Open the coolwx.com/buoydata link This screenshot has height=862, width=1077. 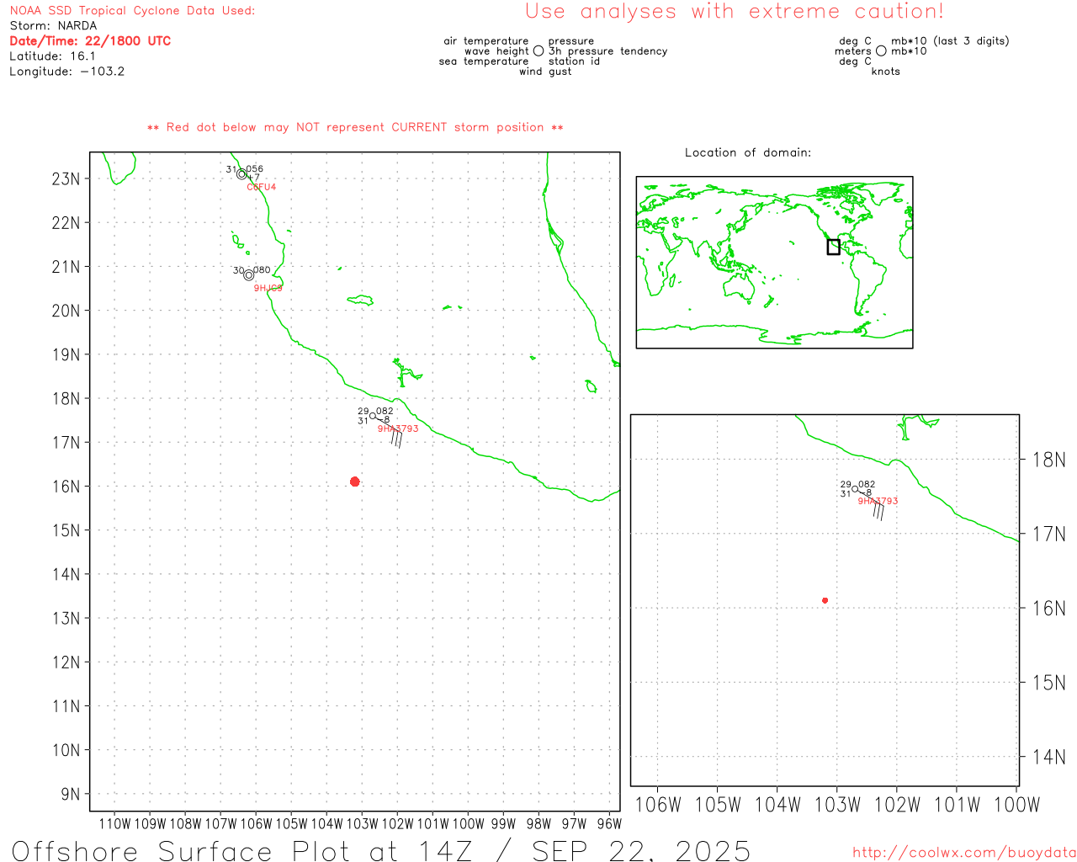[x=963, y=853]
